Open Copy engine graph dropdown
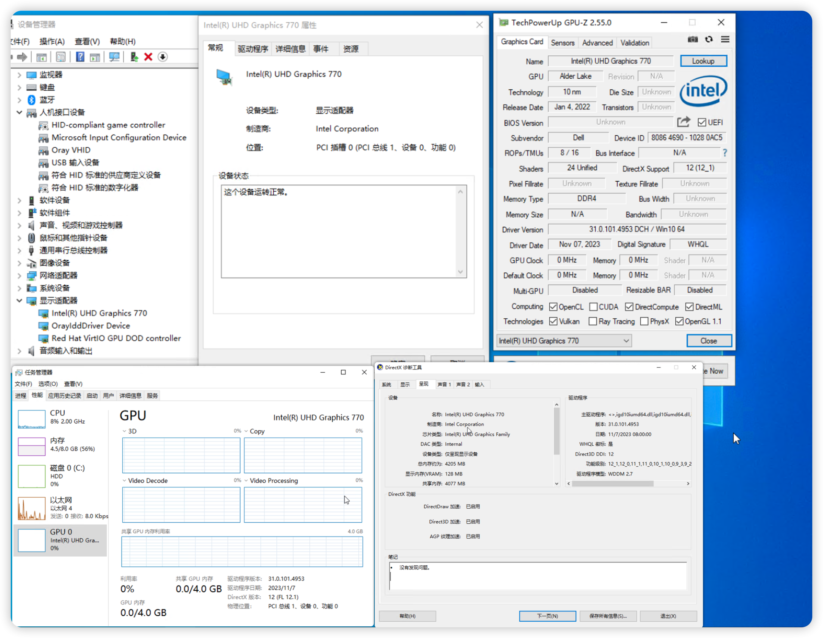Screen dimensions: 823x638 point(246,431)
